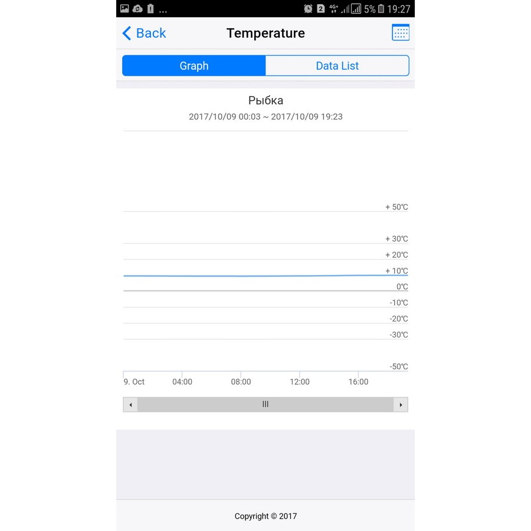The height and width of the screenshot is (531, 531).
Task: Go back using the Back label
Action: [x=151, y=33]
